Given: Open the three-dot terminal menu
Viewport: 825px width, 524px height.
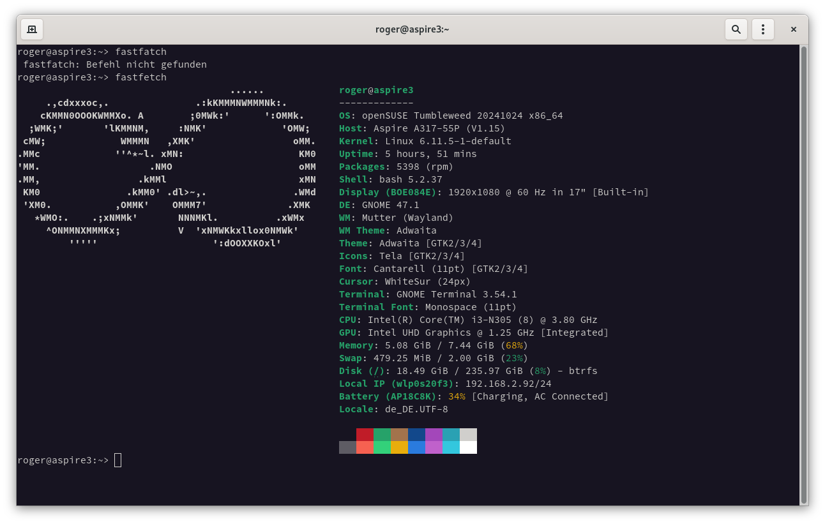Looking at the screenshot, I should click(x=762, y=29).
